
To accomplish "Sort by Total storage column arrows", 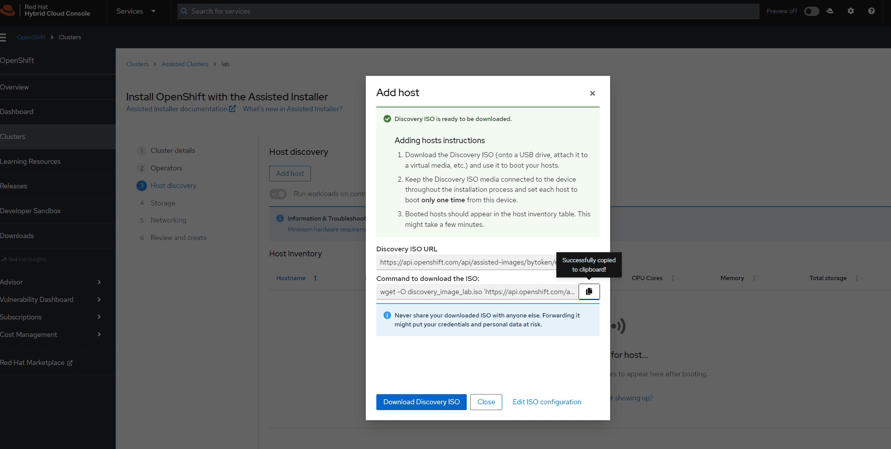I will pyautogui.click(x=857, y=278).
